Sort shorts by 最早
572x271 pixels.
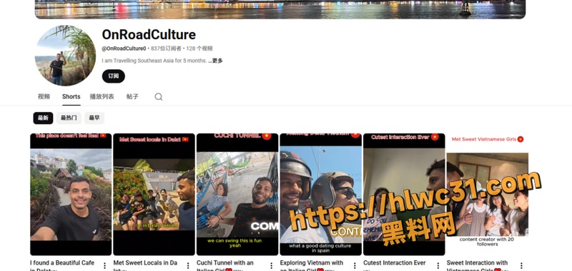(94, 118)
